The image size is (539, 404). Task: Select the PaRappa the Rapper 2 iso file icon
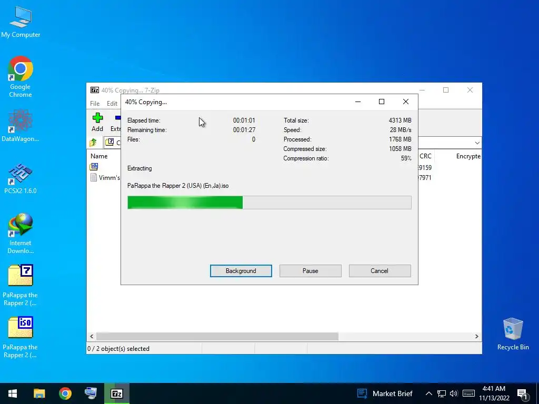click(21, 337)
